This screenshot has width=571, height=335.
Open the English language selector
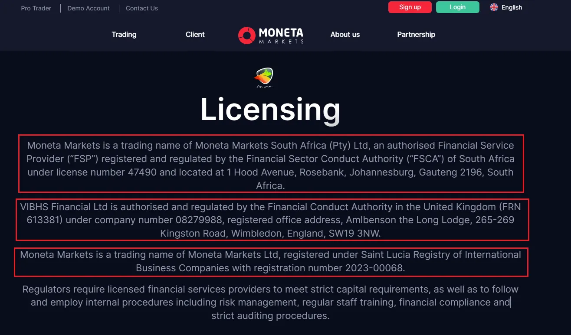coord(512,7)
